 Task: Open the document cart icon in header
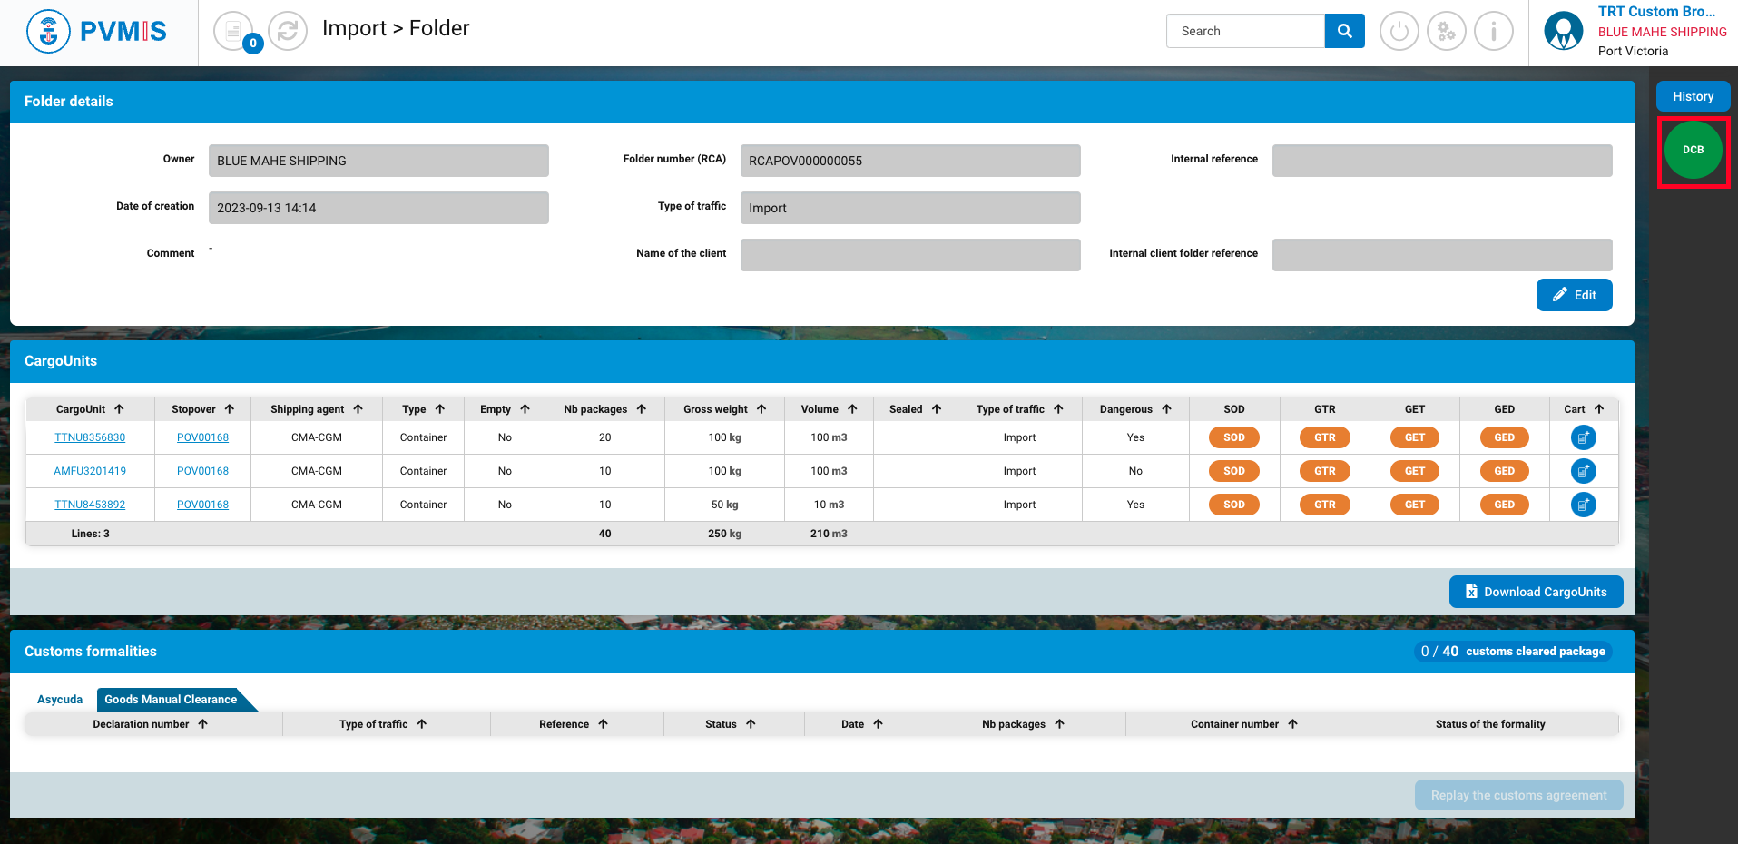click(x=234, y=32)
